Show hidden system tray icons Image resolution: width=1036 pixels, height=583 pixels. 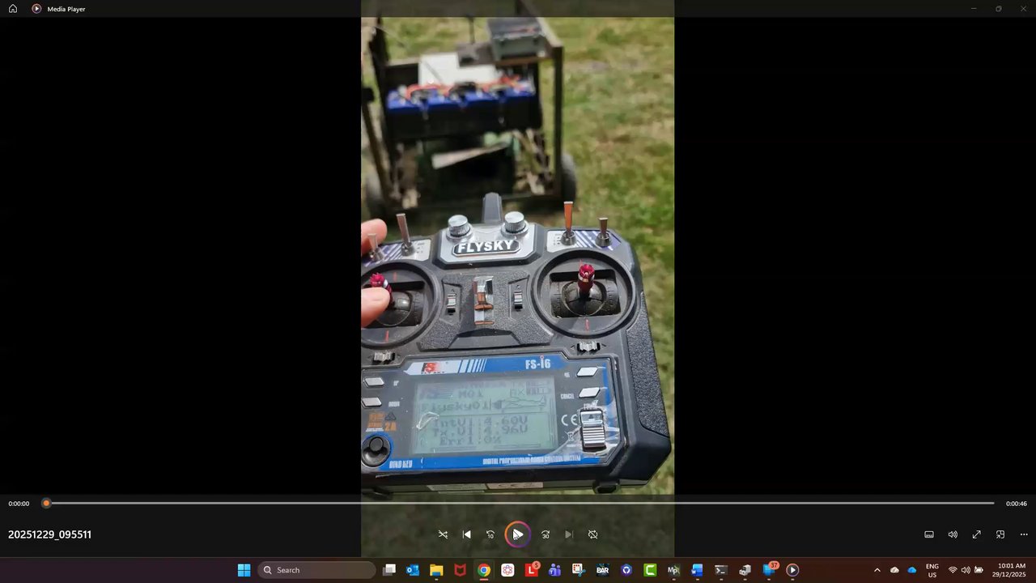coord(877,570)
